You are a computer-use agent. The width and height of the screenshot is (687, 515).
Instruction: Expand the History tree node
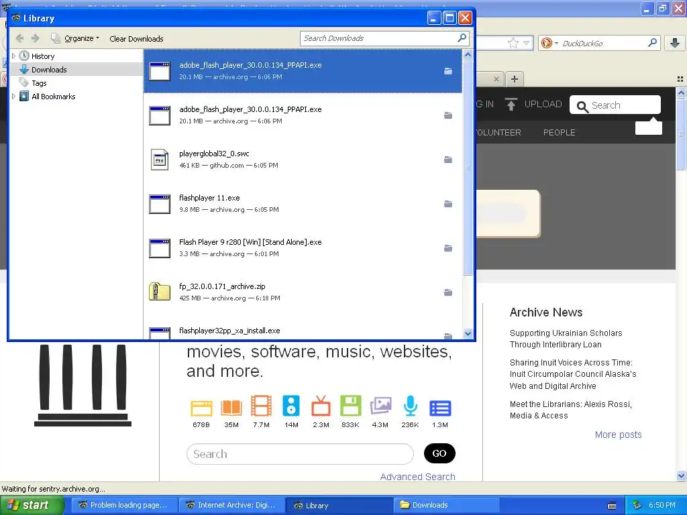click(x=13, y=56)
